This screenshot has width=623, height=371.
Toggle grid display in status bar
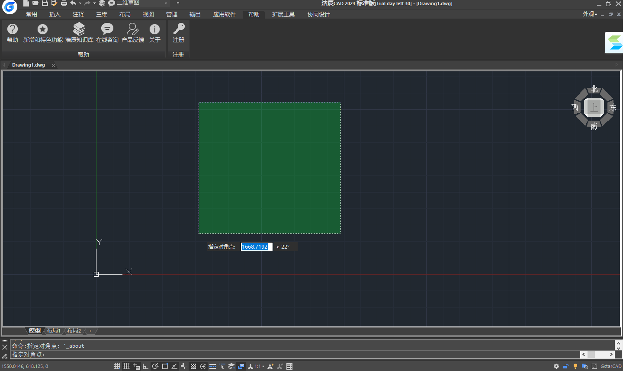(126, 366)
